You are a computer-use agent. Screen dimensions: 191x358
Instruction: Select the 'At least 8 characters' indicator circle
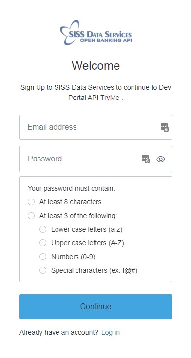31,202
